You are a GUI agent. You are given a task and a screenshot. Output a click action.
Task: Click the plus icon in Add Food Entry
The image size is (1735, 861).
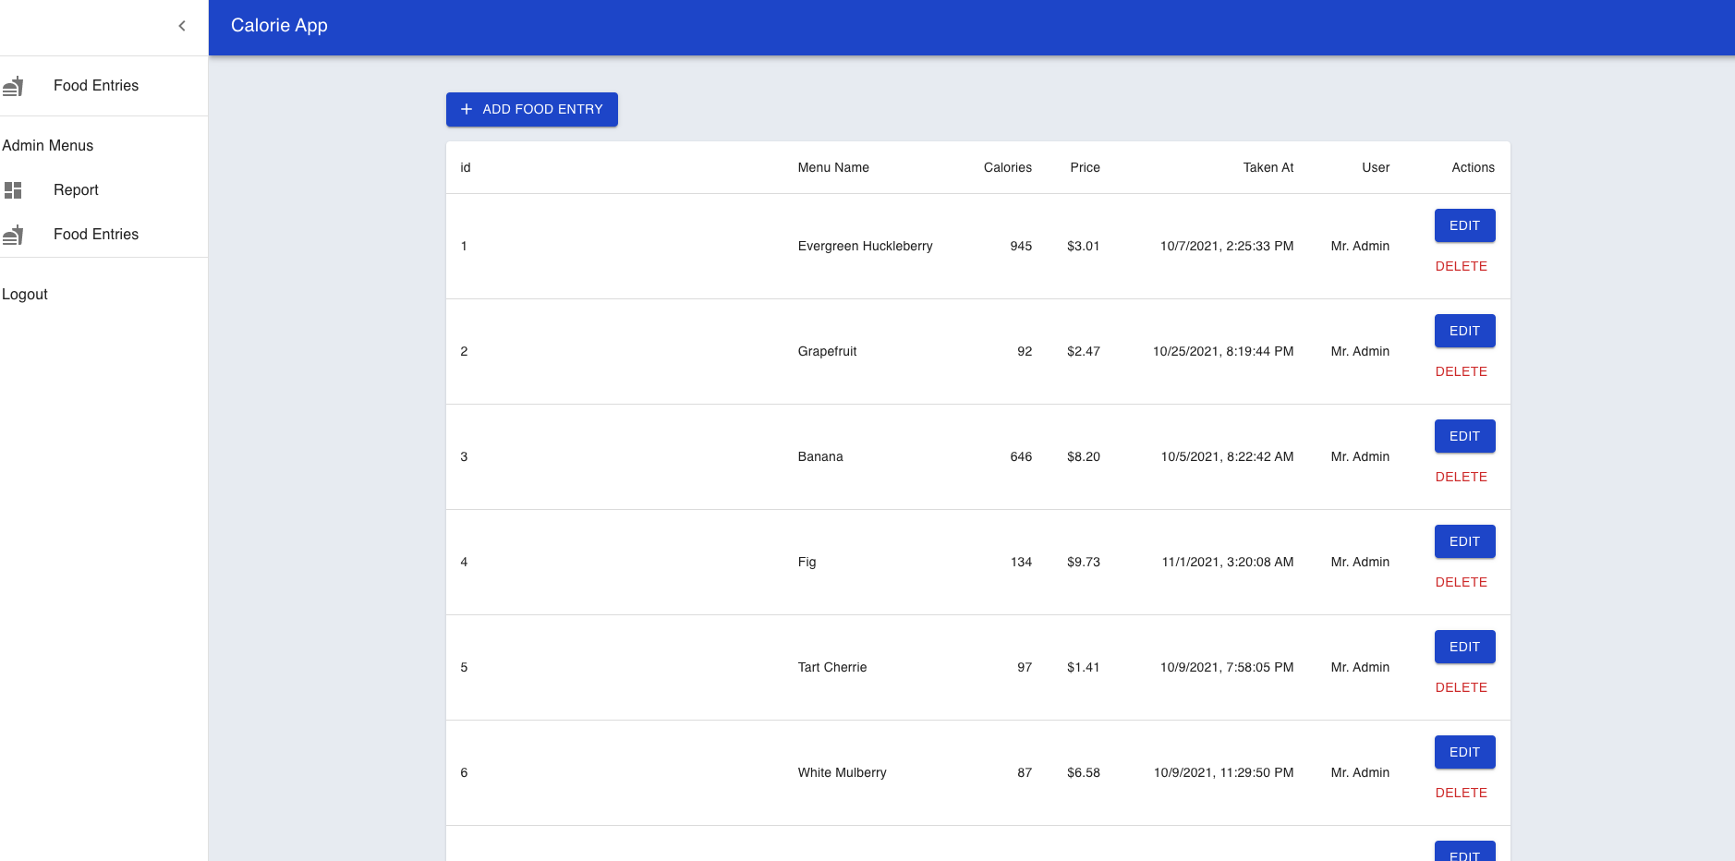[x=466, y=109]
